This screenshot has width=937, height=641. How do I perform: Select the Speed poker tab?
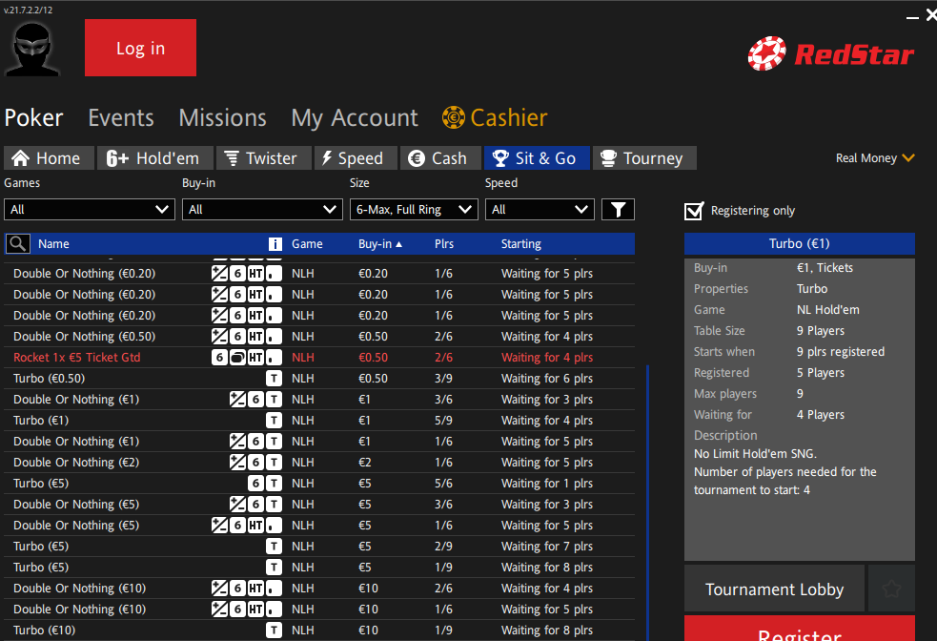tap(356, 157)
